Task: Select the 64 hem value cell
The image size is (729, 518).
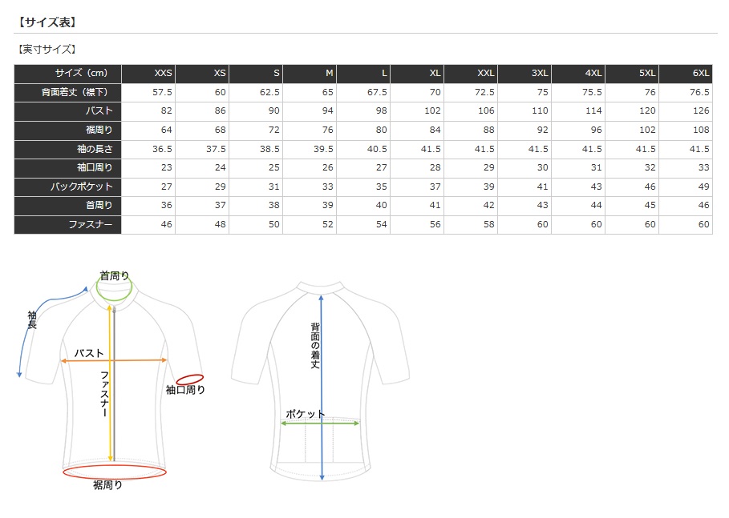Action: 148,131
